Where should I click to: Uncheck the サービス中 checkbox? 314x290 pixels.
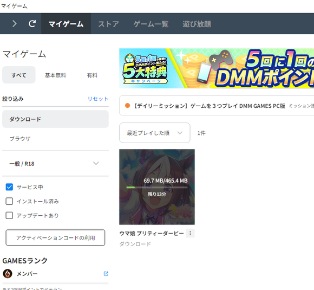point(9,187)
